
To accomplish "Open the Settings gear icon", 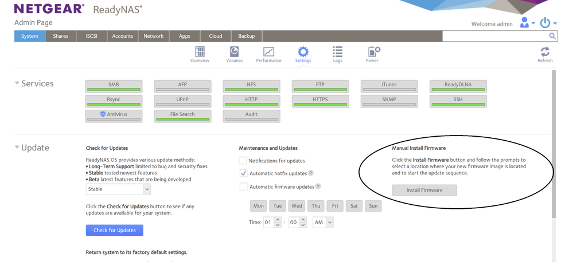I will click(x=303, y=51).
